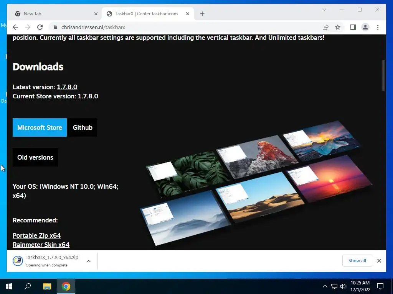
Task: Open the volume tray icon
Action: 343,286
